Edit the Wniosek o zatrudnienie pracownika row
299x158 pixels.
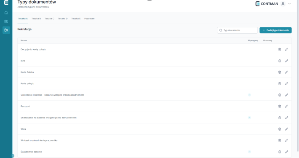click(x=286, y=140)
